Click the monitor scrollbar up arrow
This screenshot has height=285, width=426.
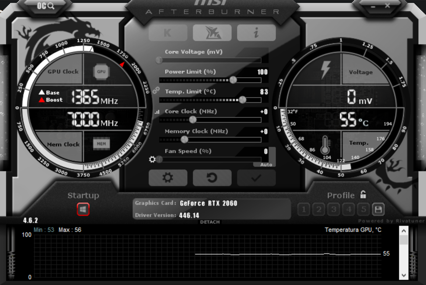coord(404,231)
